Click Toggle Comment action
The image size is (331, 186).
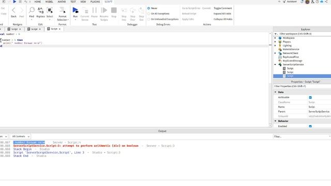point(223,8)
